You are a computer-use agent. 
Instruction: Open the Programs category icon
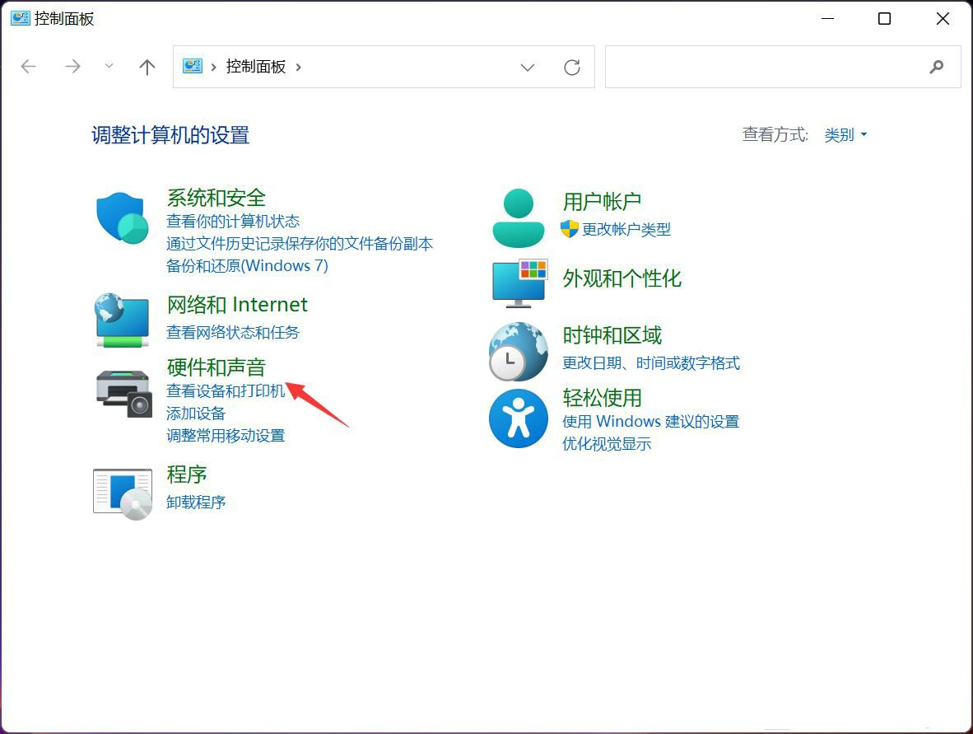(122, 493)
